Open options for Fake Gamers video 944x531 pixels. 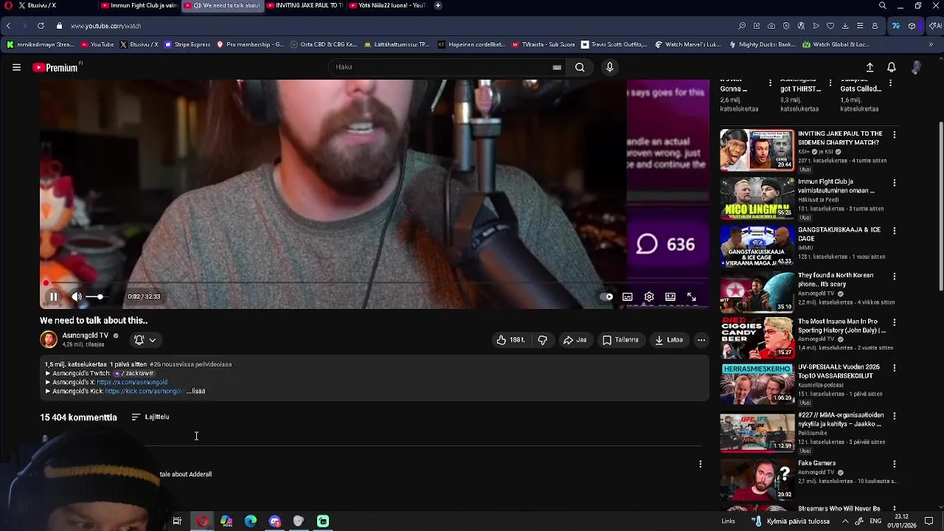coord(894,464)
